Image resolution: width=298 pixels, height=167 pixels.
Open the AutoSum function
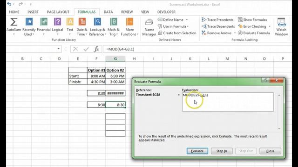(x=14, y=26)
